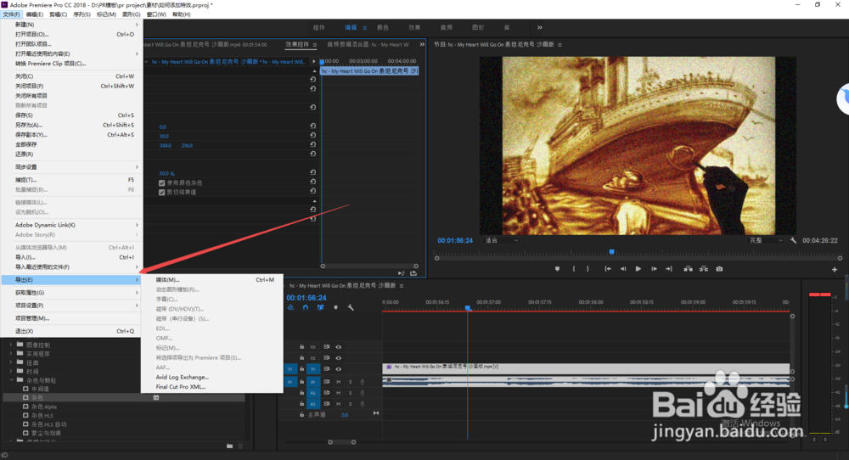Expand the 扭曲 effects folder
Image resolution: width=849 pixels, height=460 pixels.
[11, 362]
